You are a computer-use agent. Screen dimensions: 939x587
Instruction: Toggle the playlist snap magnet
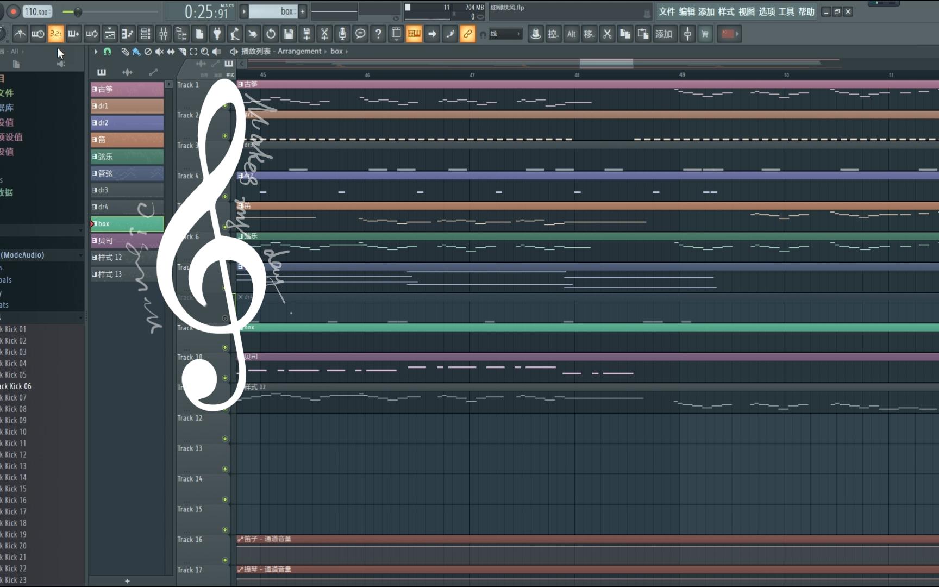[108, 52]
